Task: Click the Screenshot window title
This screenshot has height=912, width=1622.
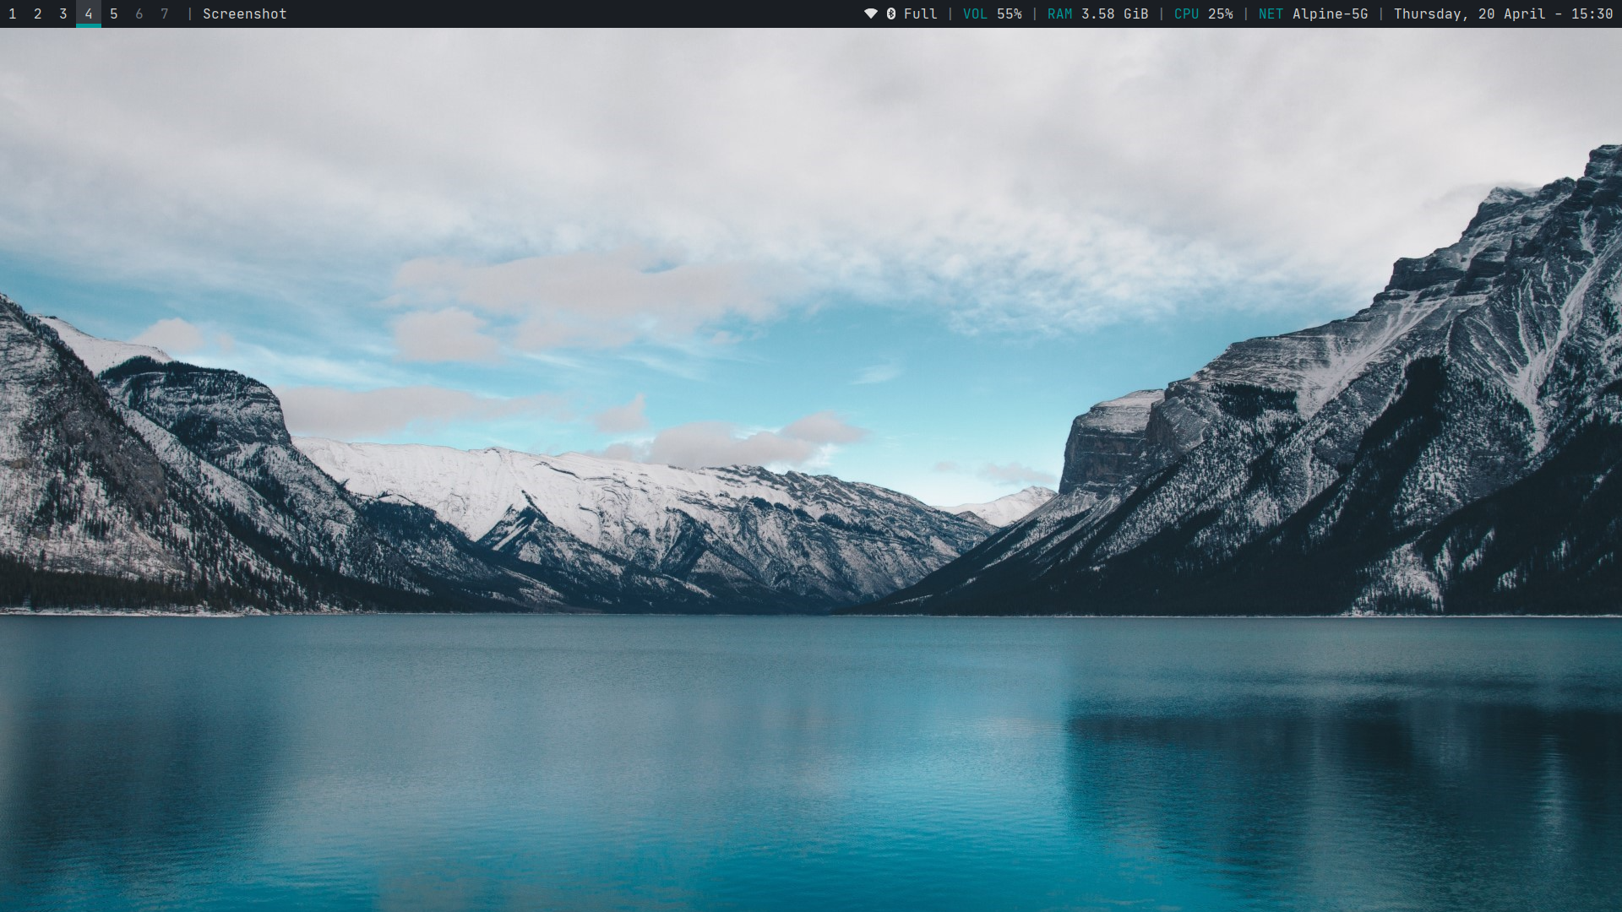Action: click(244, 14)
